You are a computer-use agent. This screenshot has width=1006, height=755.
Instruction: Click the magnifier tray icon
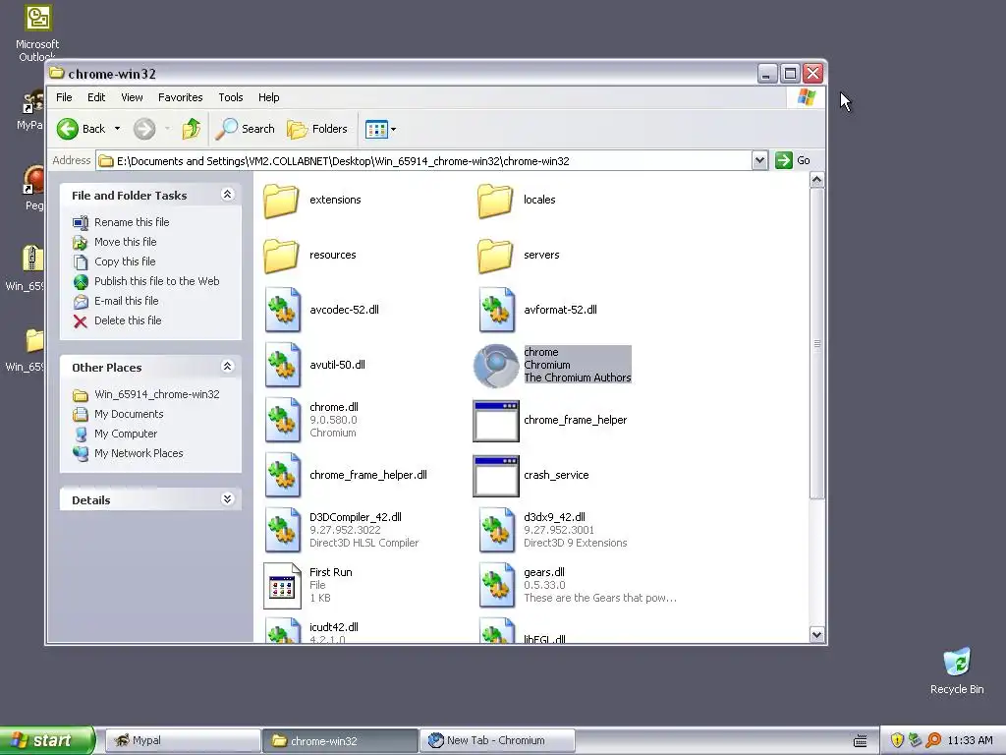(933, 740)
